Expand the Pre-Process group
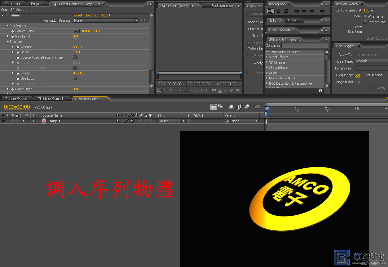Viewport: 388px width, 267px height. point(7,26)
